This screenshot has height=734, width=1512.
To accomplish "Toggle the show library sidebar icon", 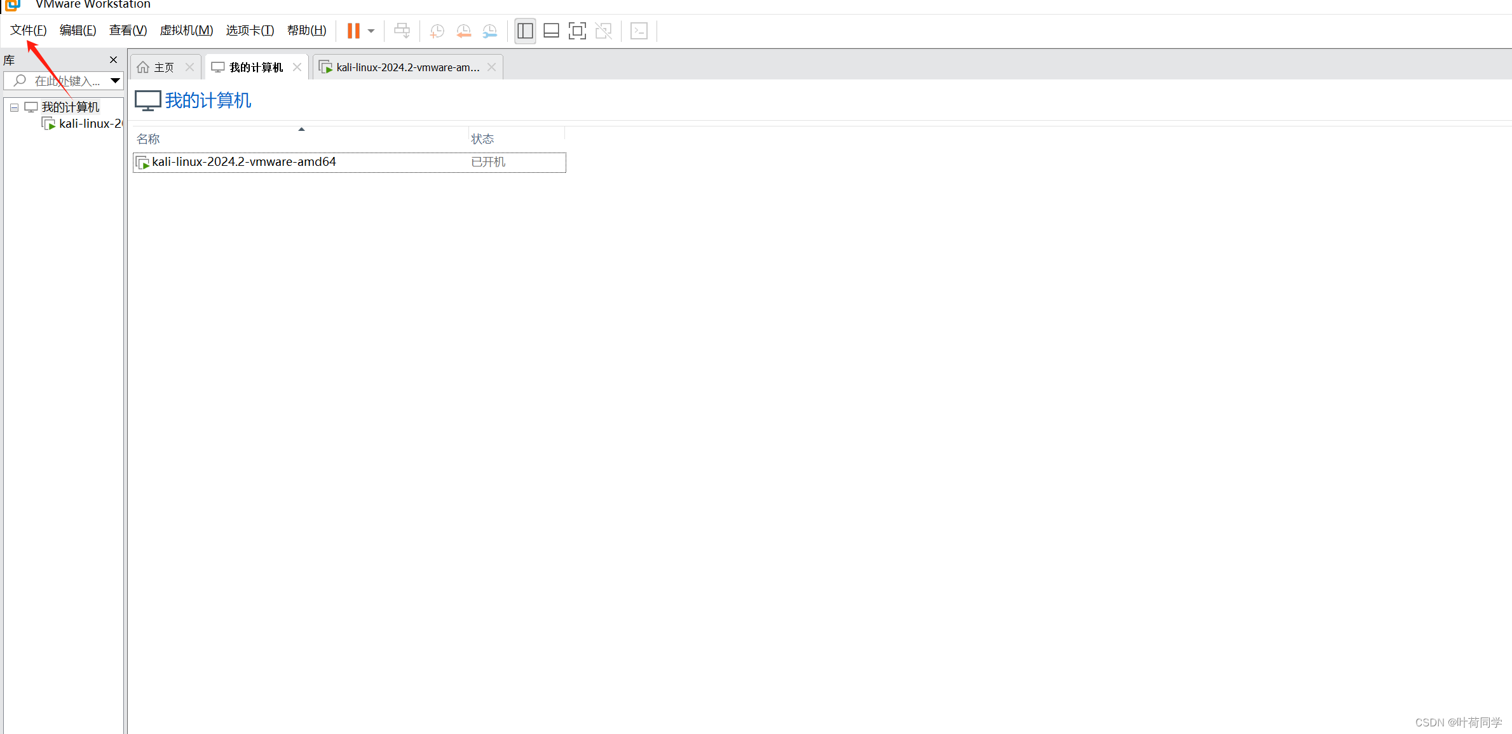I will [525, 31].
